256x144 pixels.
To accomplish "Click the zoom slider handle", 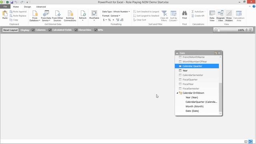I will click(219, 30).
